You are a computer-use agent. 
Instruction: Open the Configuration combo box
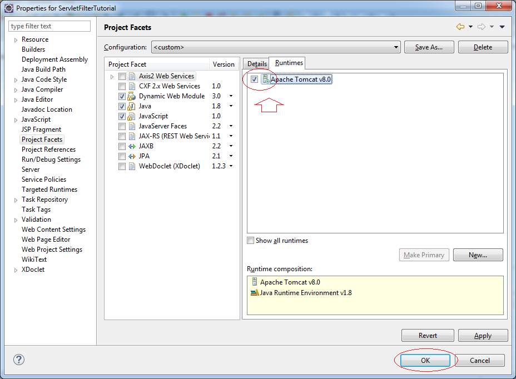coord(276,47)
